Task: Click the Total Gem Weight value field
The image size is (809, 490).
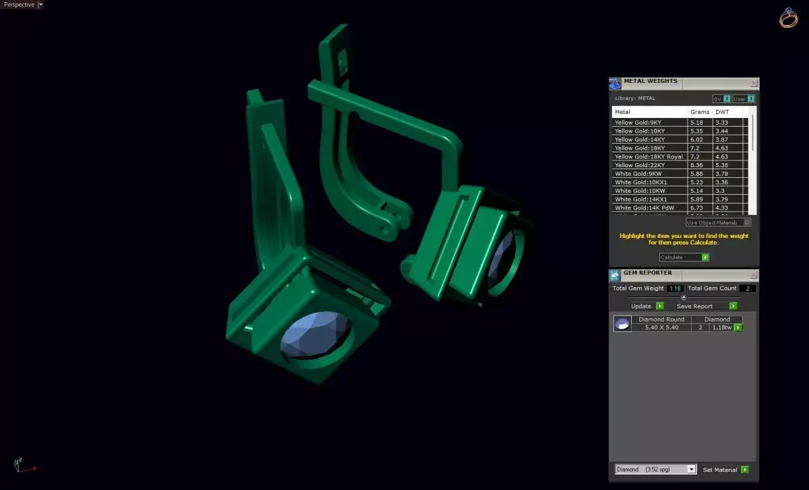Action: (x=674, y=288)
